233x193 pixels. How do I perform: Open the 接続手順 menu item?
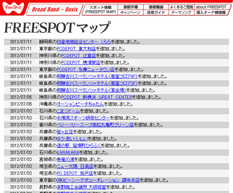click(x=130, y=7)
